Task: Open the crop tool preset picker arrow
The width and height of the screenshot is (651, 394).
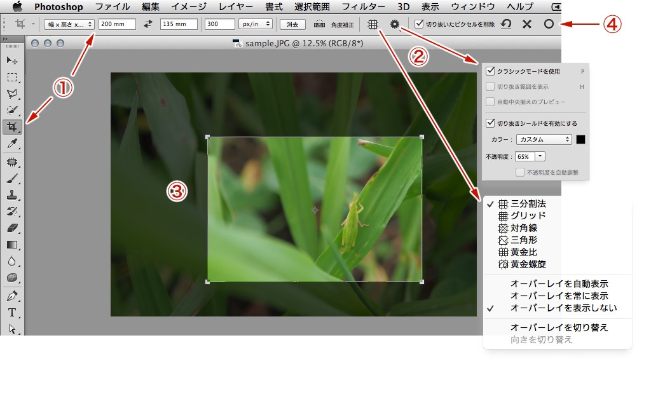Action: tap(33, 24)
